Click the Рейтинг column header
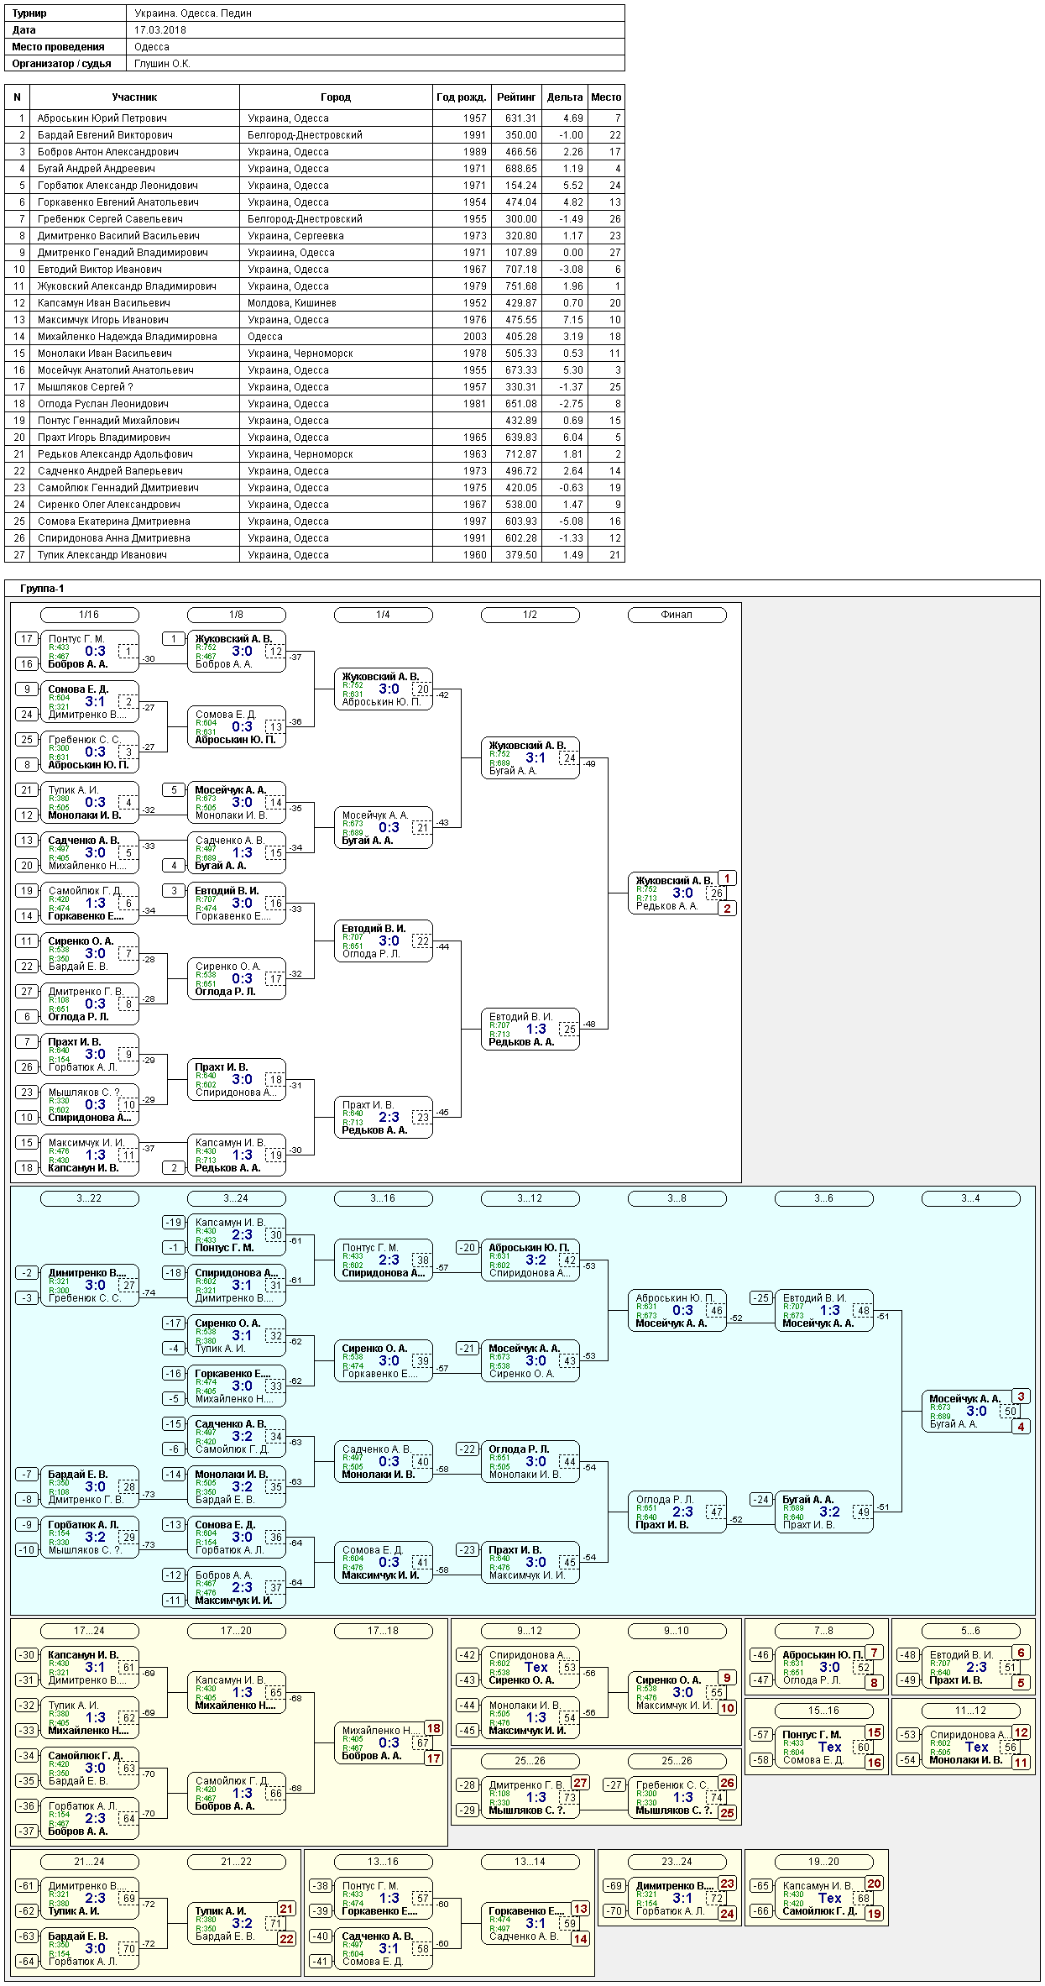The image size is (1045, 1986). point(516,97)
